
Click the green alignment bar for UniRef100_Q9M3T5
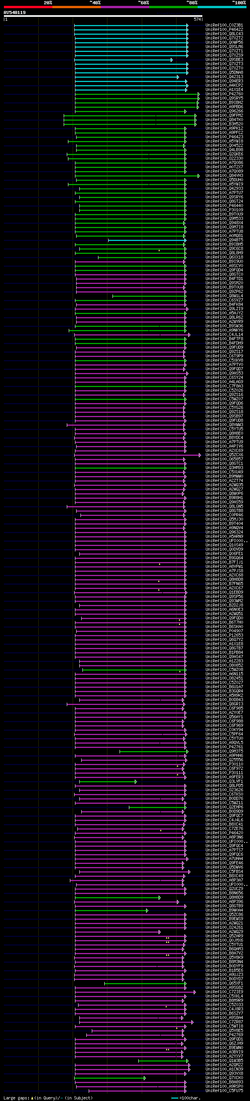(x=154, y=751)
